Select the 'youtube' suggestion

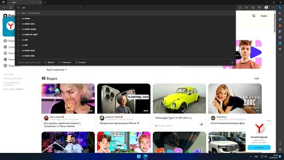pyautogui.click(x=125, y=18)
